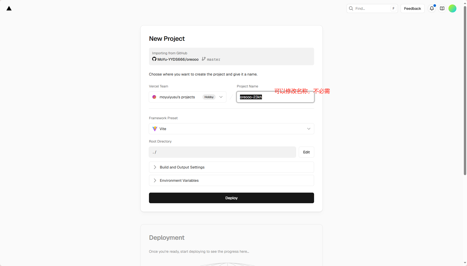This screenshot has height=266, width=467.
Task: Click the F shortcut key badge
Action: point(393,8)
